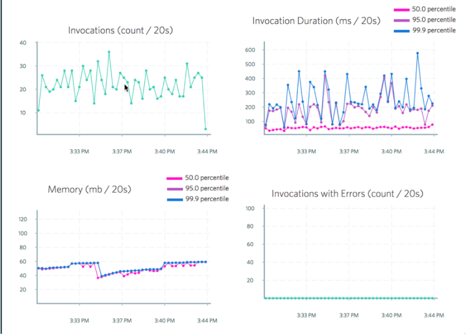
Task: Click the 50.0 percentile pink swatch in Memory legend
Action: click(x=175, y=178)
